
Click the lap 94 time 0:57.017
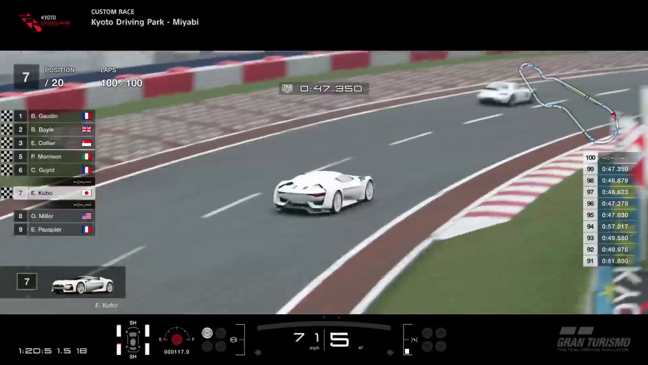pos(615,227)
